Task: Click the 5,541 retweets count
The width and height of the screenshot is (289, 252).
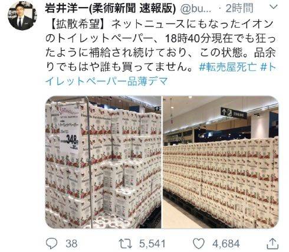Action: (x=152, y=244)
